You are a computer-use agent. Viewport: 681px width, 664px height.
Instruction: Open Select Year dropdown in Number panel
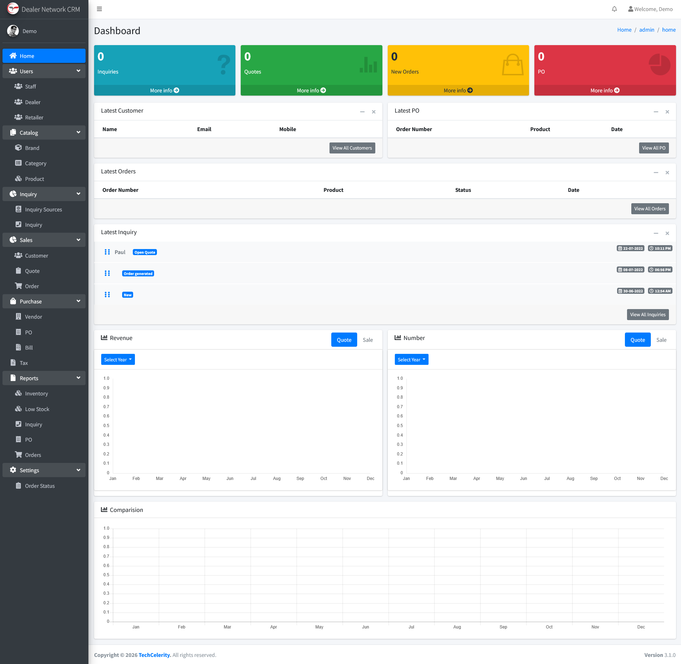click(412, 360)
